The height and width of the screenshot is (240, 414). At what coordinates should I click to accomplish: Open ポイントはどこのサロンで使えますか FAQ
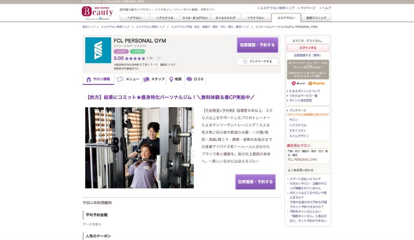pos(308,195)
